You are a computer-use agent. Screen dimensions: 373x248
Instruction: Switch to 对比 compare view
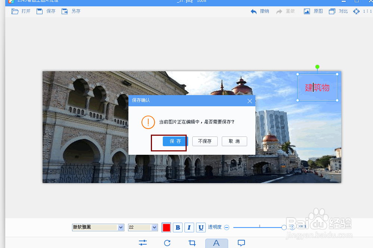338,11
